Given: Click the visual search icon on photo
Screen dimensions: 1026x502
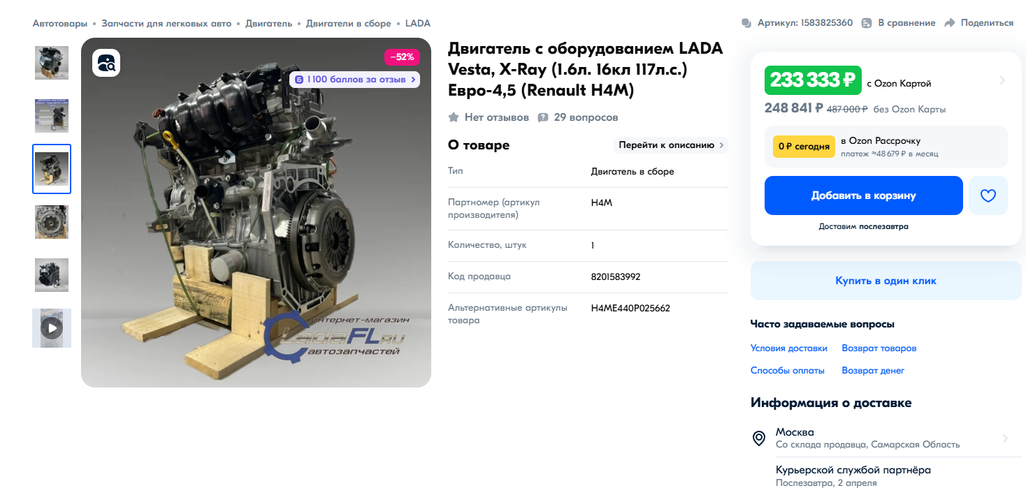Looking at the screenshot, I should pos(106,64).
